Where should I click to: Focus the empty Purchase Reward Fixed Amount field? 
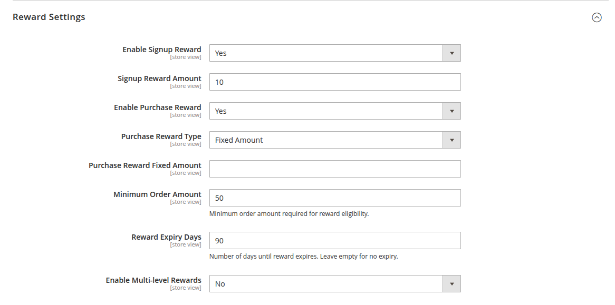(x=335, y=169)
